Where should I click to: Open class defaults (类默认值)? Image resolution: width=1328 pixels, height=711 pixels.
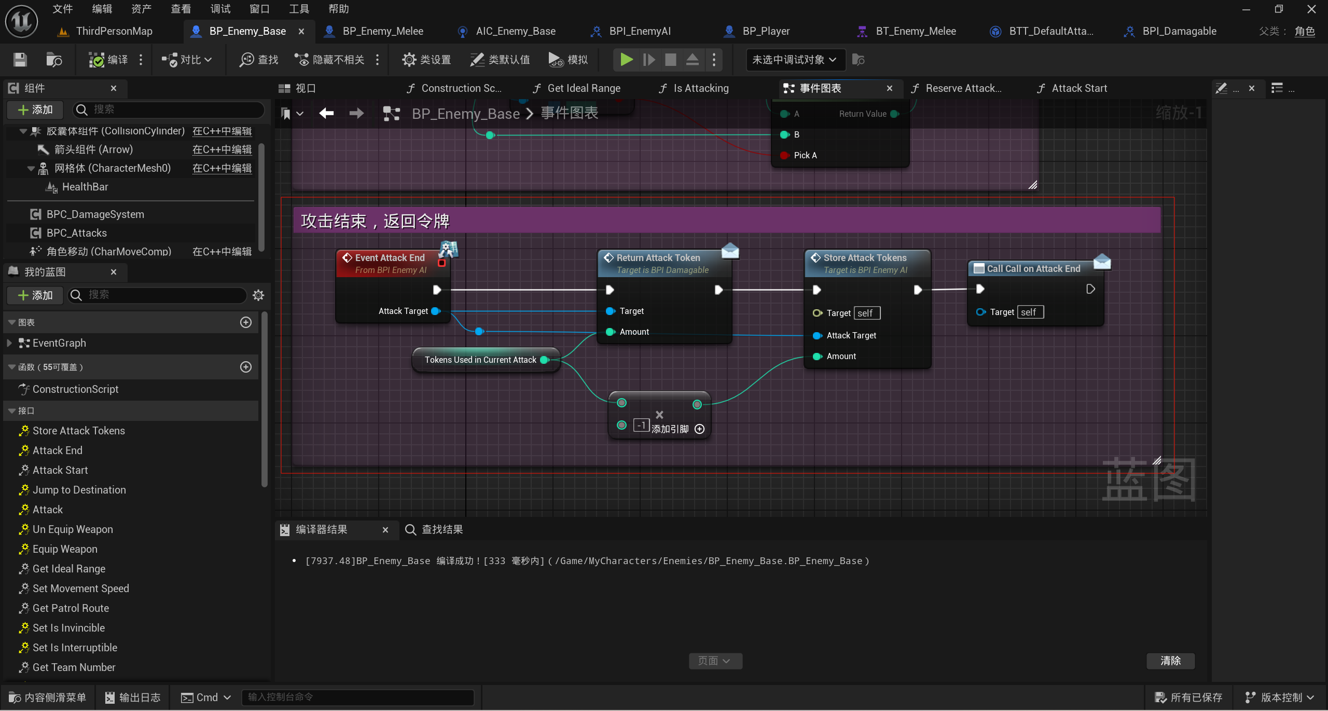(x=500, y=60)
